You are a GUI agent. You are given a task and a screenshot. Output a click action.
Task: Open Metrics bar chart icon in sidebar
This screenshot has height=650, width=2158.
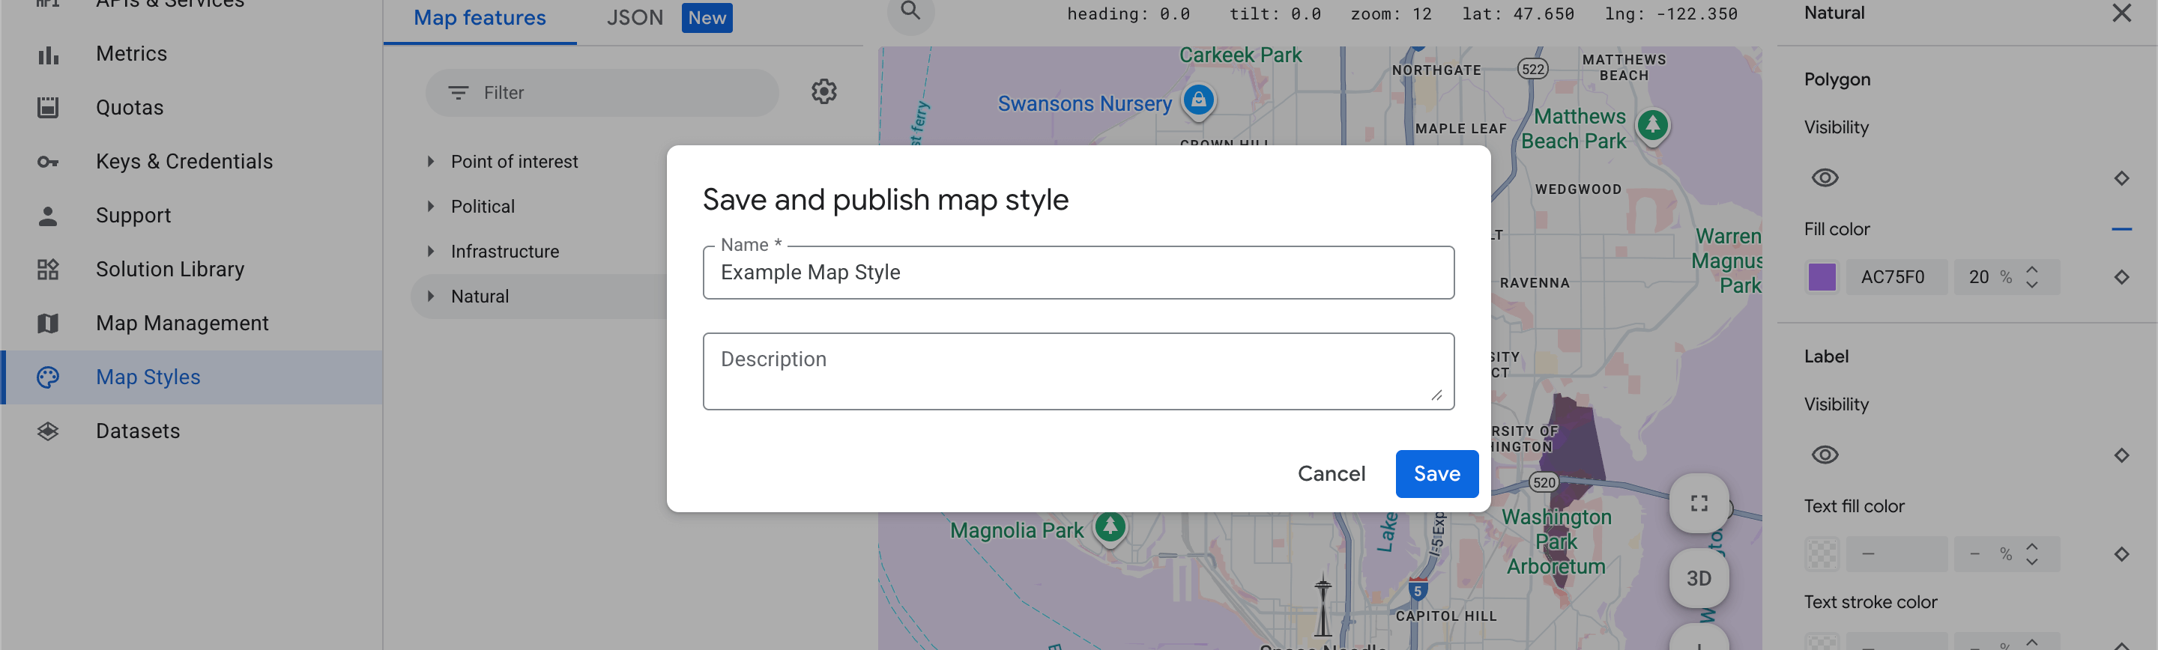pyautogui.click(x=48, y=55)
